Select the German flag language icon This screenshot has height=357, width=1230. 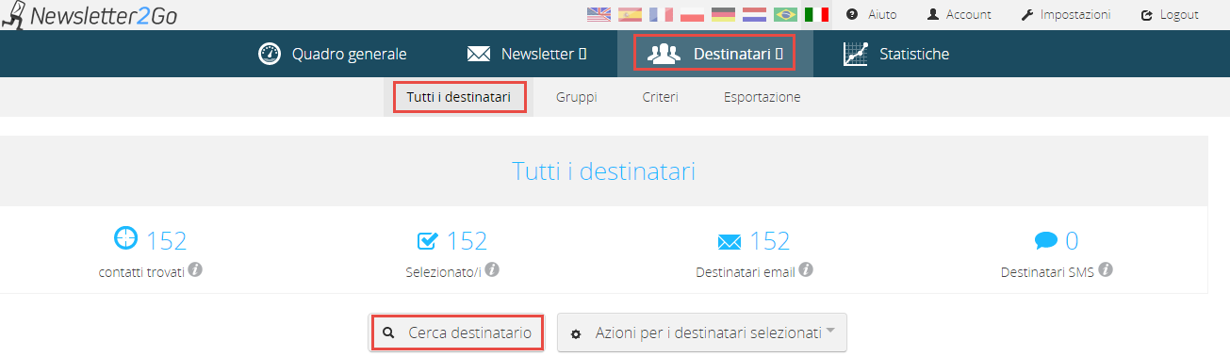(x=723, y=14)
